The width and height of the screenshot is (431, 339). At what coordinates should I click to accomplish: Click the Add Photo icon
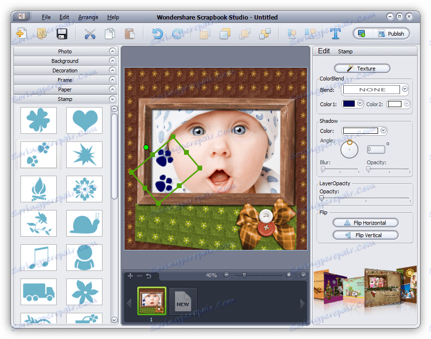(21, 33)
